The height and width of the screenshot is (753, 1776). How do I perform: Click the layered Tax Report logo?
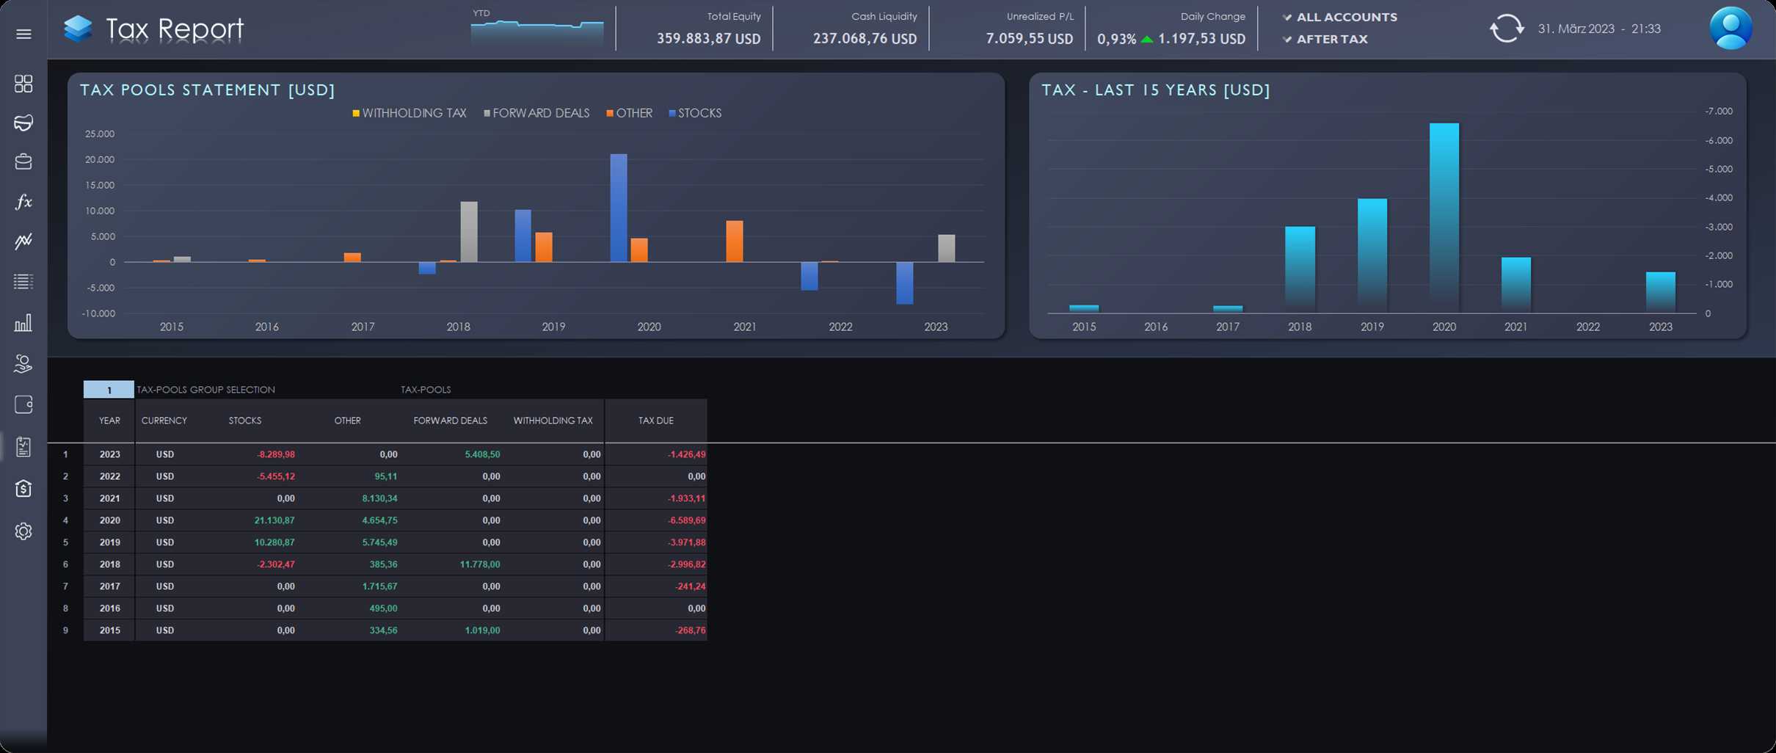[x=78, y=29]
